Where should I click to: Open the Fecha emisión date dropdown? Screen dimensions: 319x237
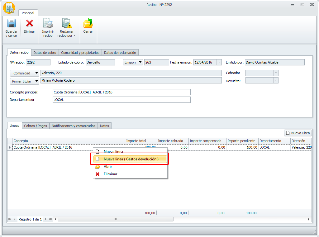click(219, 62)
